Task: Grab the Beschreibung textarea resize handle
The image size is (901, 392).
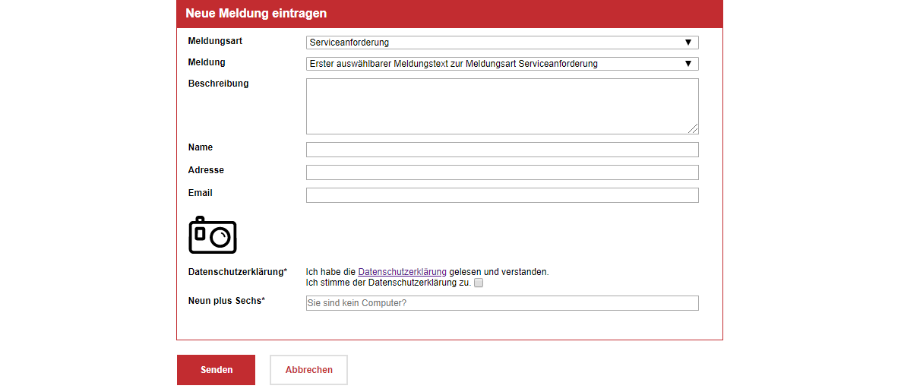Action: 693,129
